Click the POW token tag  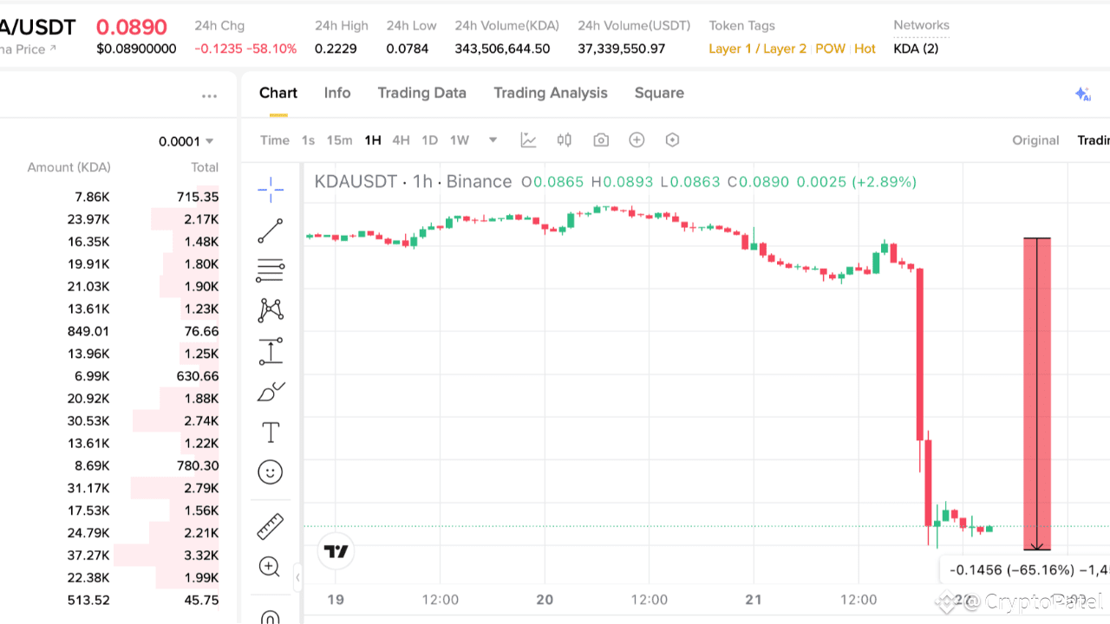[x=830, y=49]
